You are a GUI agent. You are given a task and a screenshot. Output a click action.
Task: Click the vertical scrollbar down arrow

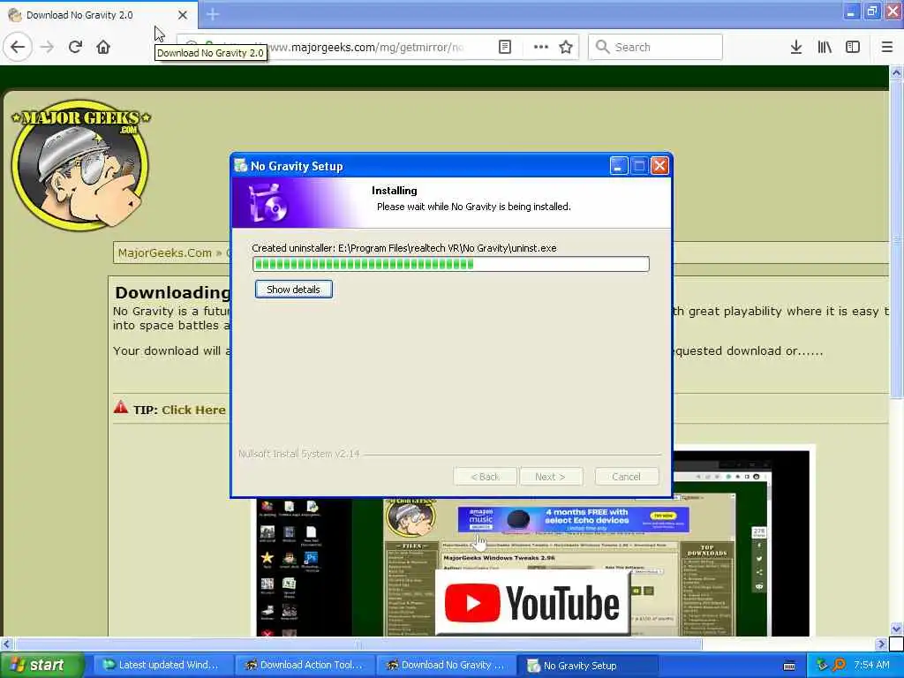coord(896,629)
